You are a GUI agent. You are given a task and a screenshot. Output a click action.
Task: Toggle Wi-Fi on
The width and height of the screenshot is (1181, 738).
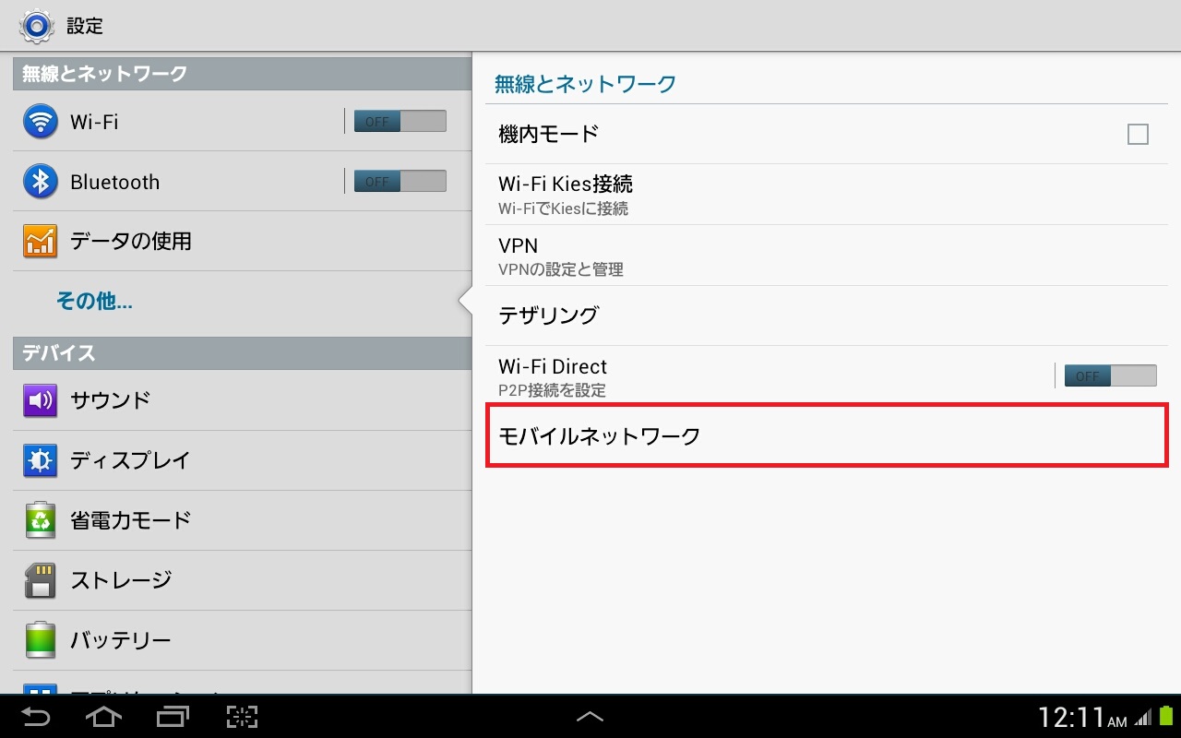click(399, 121)
